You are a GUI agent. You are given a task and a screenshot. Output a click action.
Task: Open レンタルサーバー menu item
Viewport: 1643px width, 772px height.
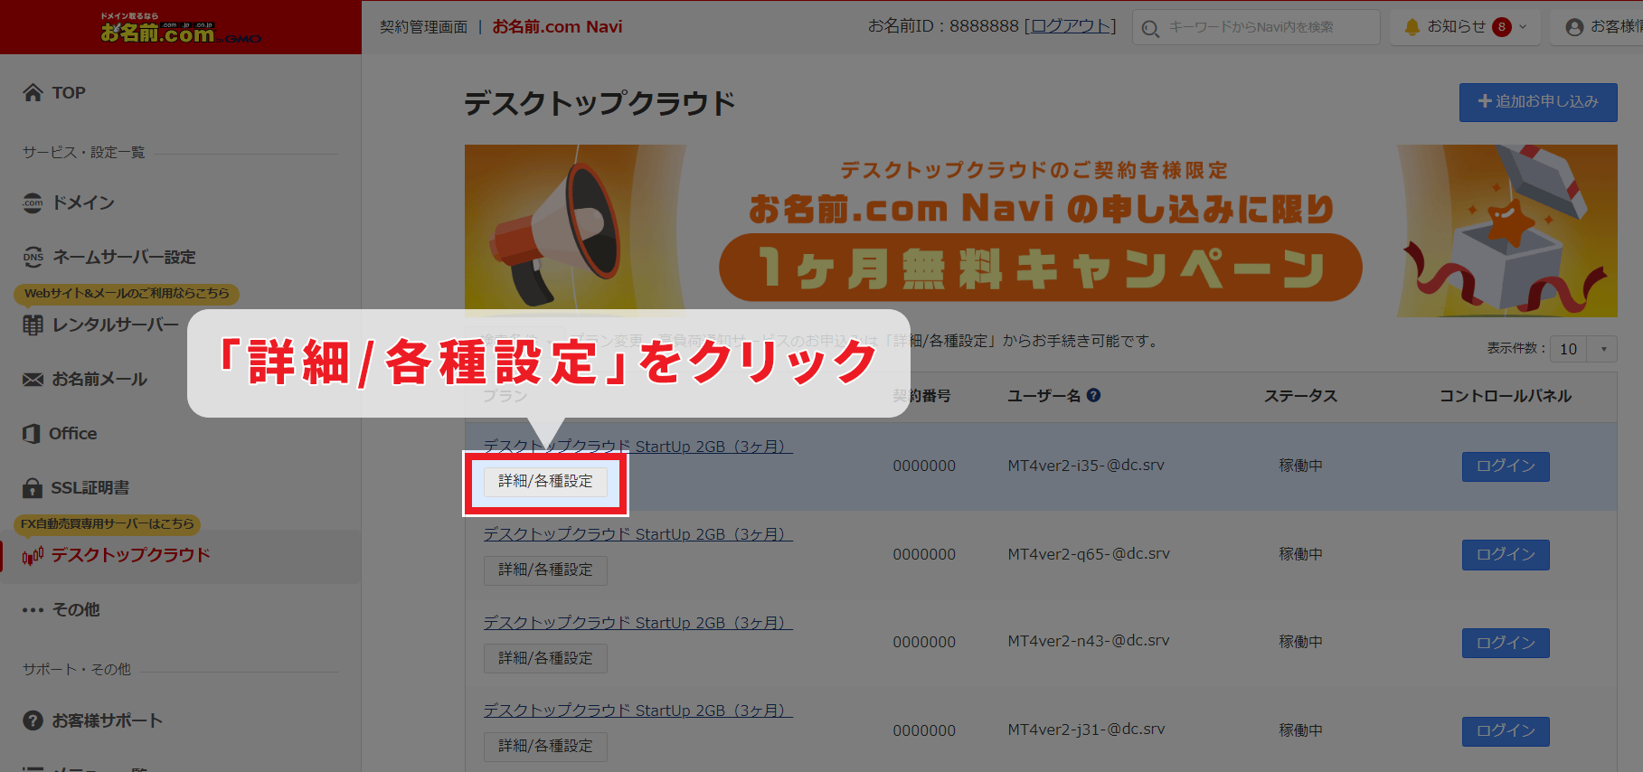115,325
